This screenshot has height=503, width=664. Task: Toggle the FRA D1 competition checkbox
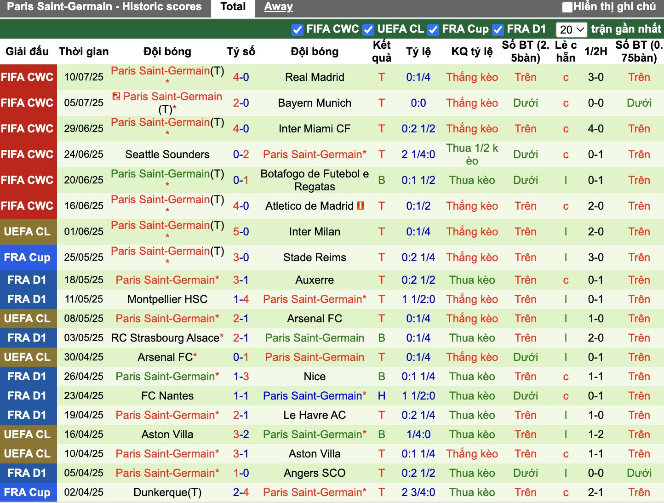click(x=498, y=29)
